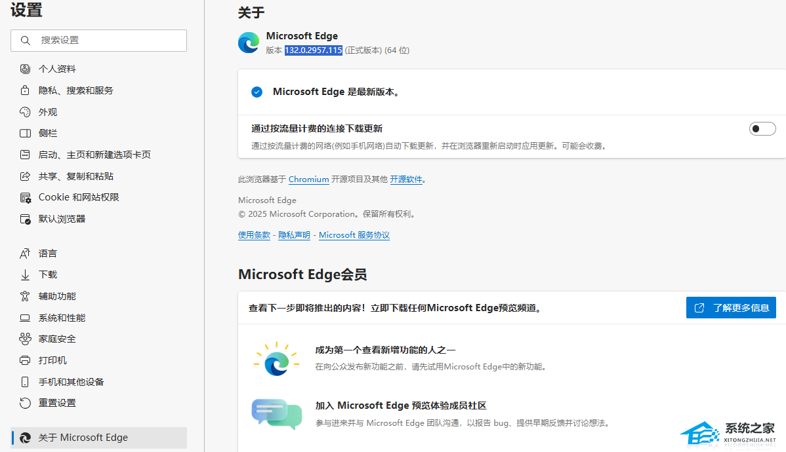Click the highlighted version number 132.0.2957.115
Screen dimensions: 786x452
pos(314,50)
